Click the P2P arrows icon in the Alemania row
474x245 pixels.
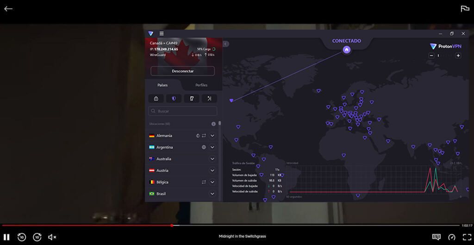tap(204, 136)
